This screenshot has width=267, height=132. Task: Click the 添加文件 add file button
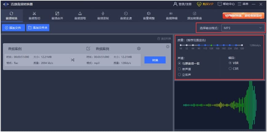[x=14, y=28]
